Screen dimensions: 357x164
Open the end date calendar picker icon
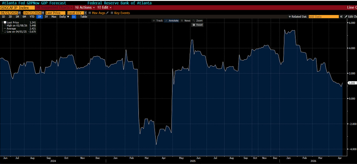[x=43, y=13]
